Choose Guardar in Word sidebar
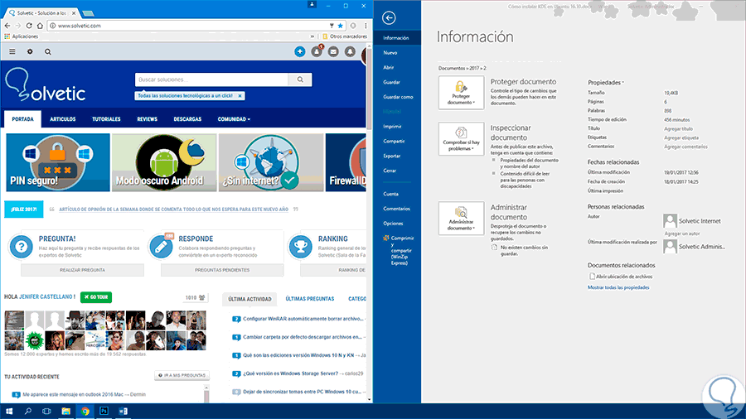The width and height of the screenshot is (746, 419). pyautogui.click(x=391, y=82)
